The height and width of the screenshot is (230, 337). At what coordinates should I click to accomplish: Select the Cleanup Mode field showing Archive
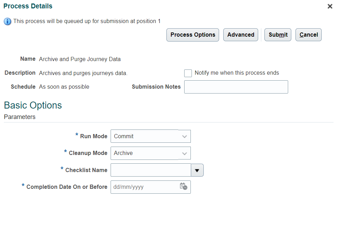point(147,153)
